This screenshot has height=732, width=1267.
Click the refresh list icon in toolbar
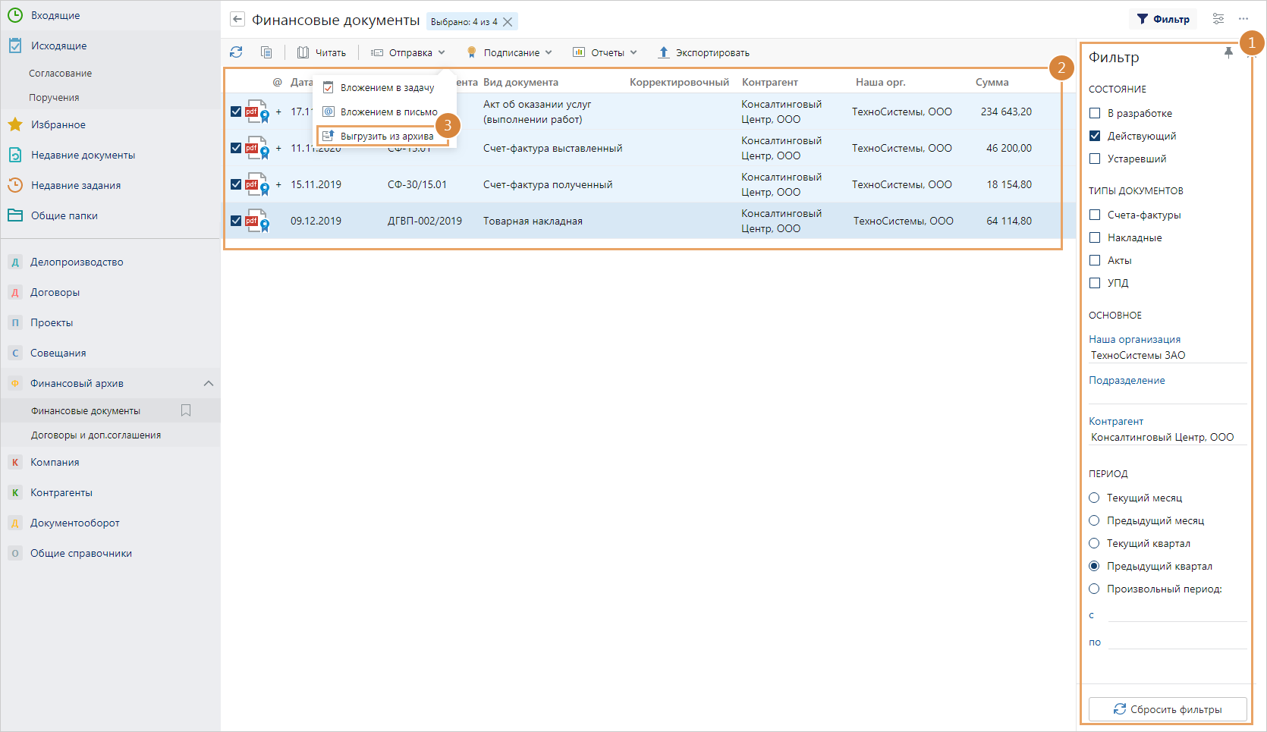point(236,52)
